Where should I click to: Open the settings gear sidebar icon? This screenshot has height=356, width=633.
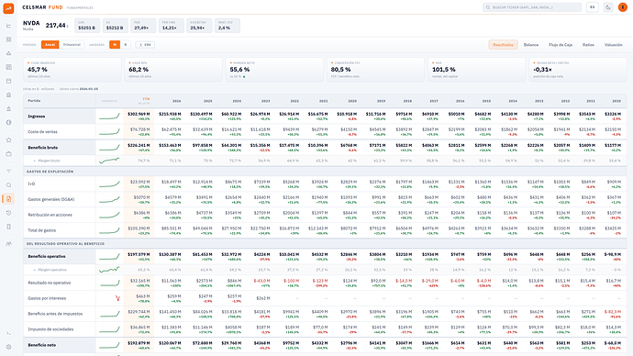[x=8, y=347]
